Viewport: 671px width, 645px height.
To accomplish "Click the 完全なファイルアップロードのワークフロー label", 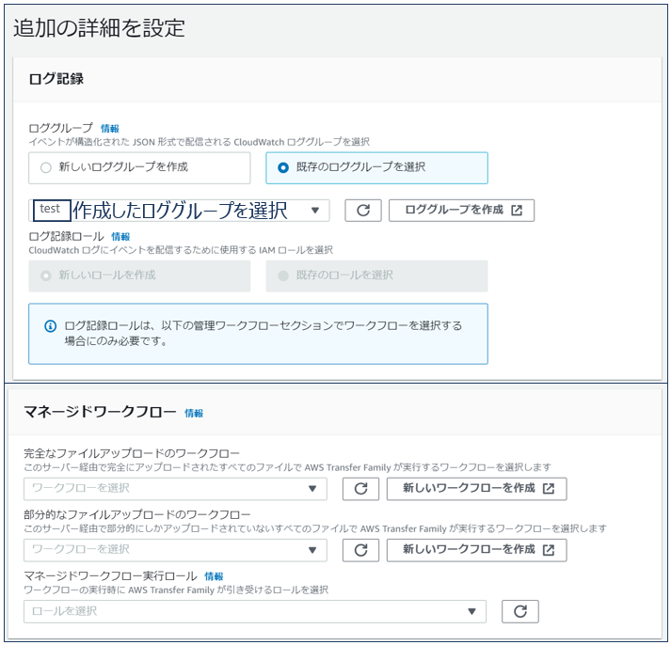I will click(132, 453).
